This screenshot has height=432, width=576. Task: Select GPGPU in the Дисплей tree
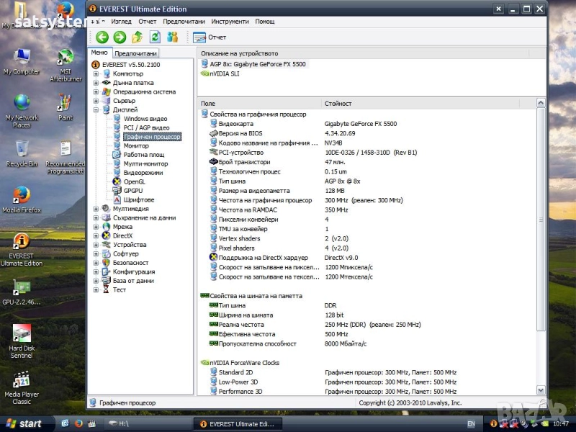[133, 191]
